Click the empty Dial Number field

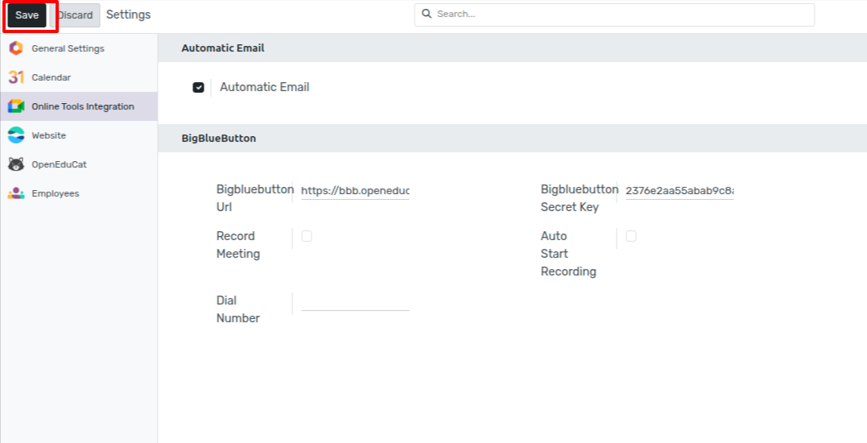[355, 302]
